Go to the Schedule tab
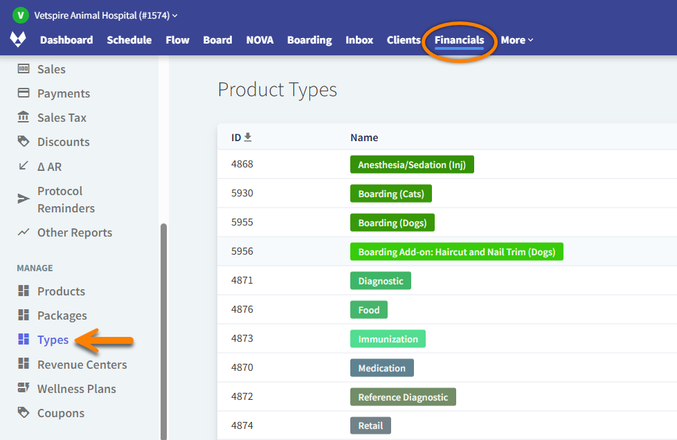The width and height of the screenshot is (677, 440). click(129, 40)
